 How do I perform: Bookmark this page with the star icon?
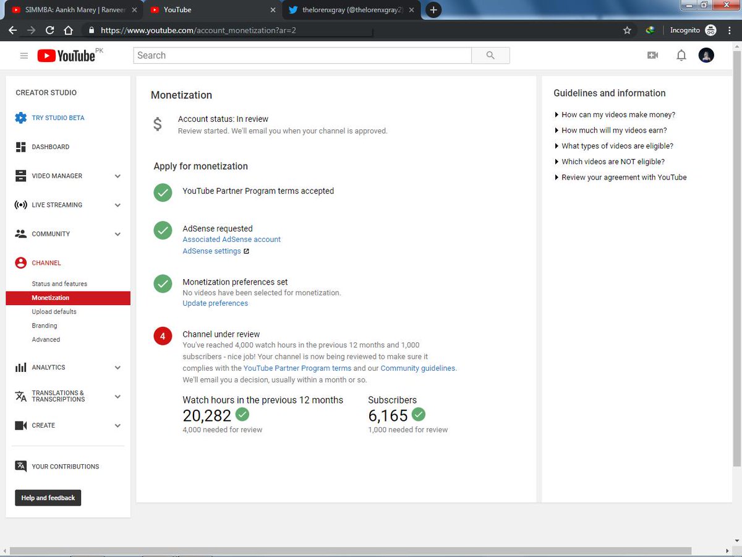[x=627, y=30]
